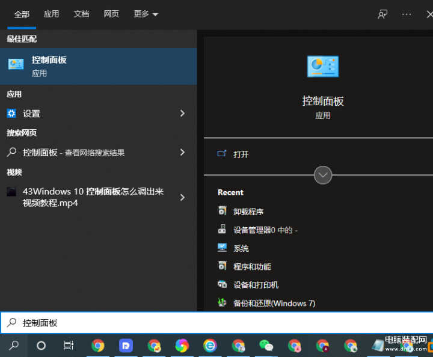Viewport: 433px width, 357px height.
Task: Switch to the 文档 filter tab
Action: tap(81, 14)
